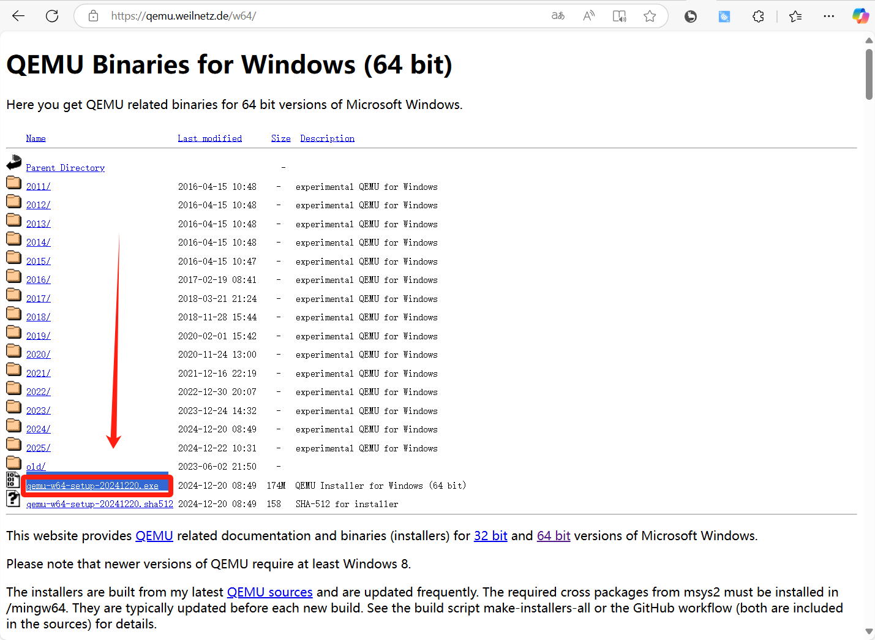
Task: Open the Extensions puzzle icon
Action: (x=758, y=17)
